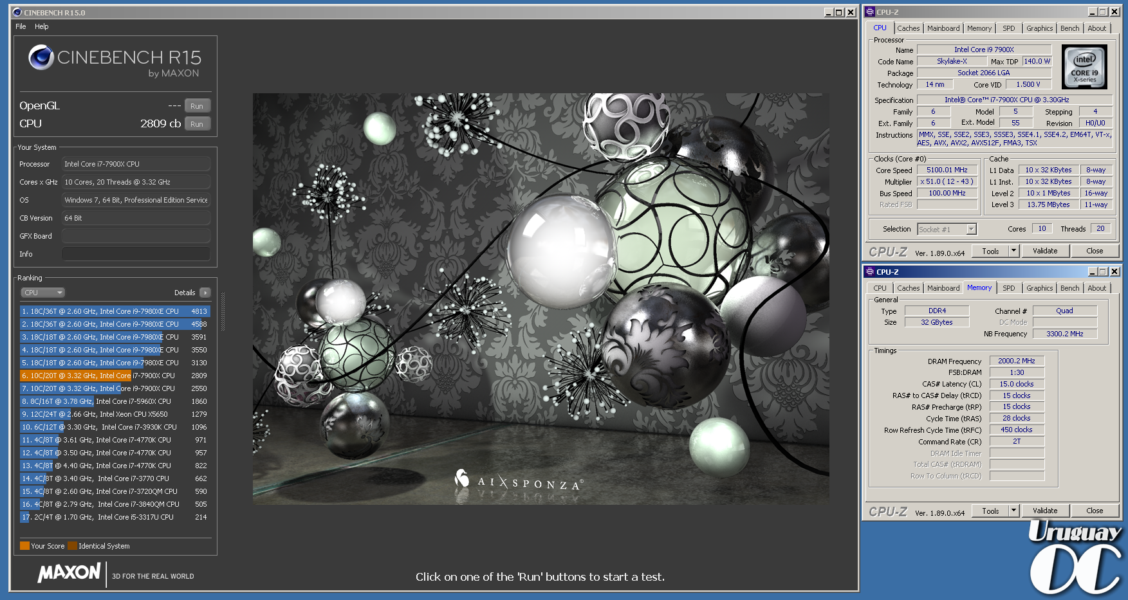Screen dimensions: 1128x600
Task: Click Close button in top CPU-Z window
Action: pos(1095,251)
